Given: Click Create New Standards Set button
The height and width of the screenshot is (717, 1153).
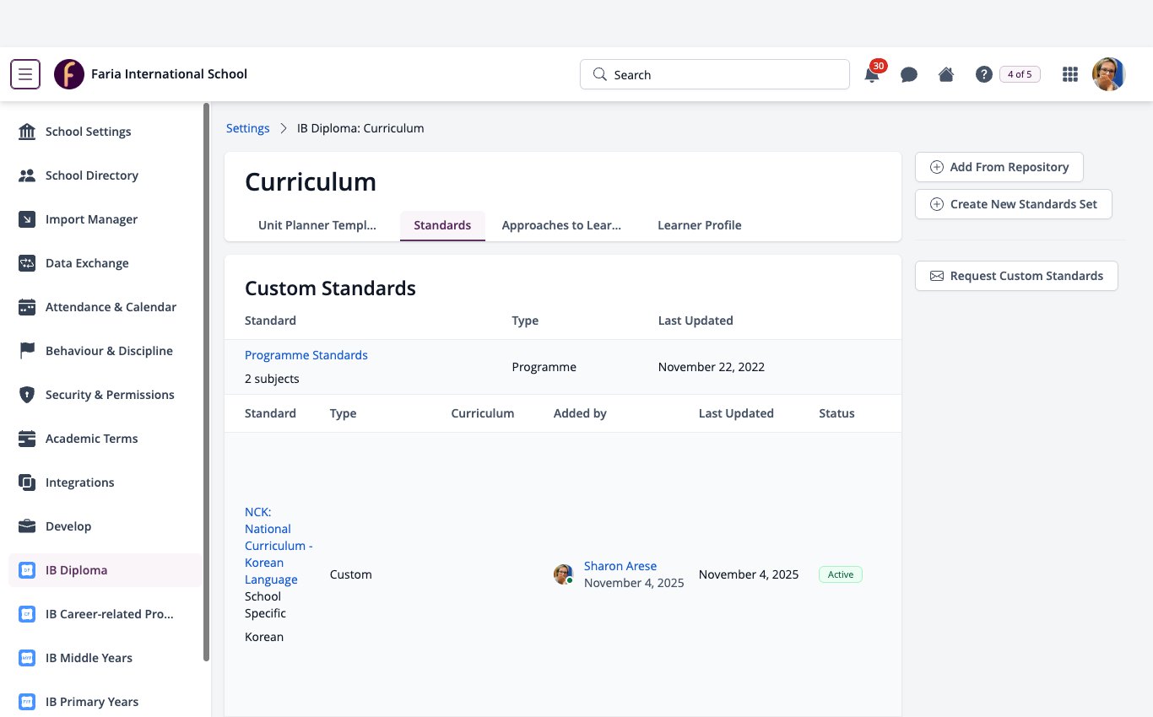Looking at the screenshot, I should point(1014,204).
